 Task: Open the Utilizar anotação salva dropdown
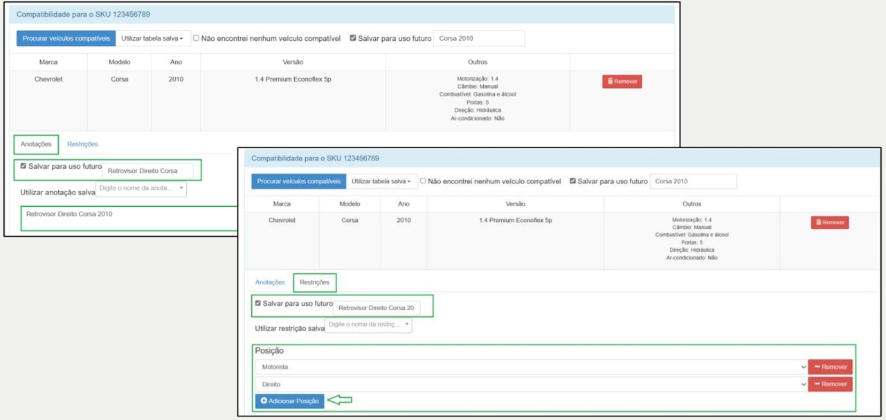pos(142,188)
